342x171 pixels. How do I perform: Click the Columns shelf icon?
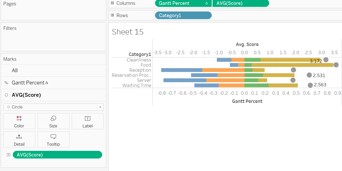click(113, 3)
